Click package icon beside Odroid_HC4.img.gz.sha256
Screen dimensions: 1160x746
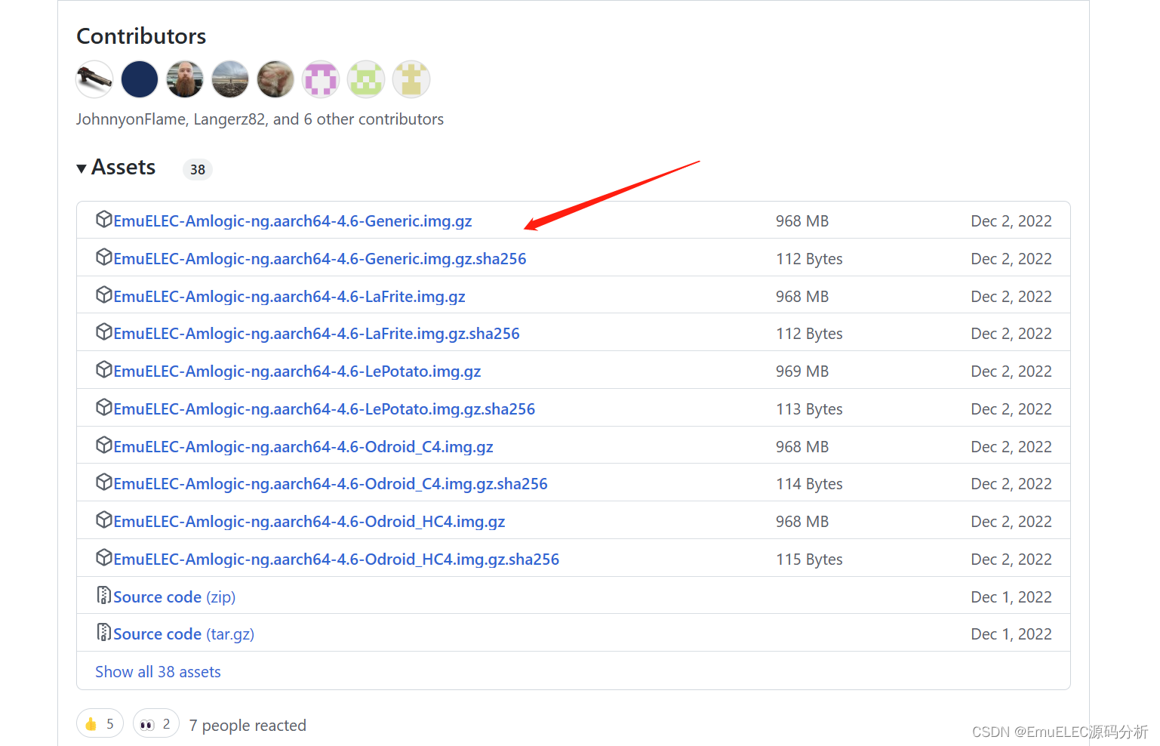point(104,557)
